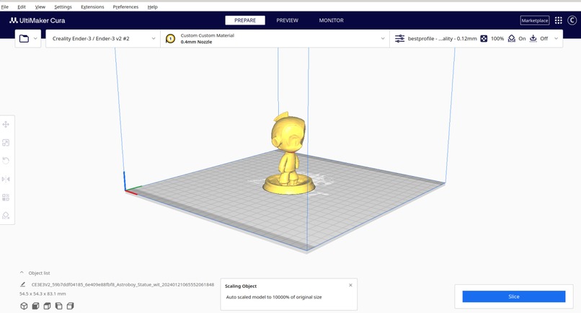Image resolution: width=581 pixels, height=313 pixels.
Task: Select the Support Blocker tool
Action: tap(6, 215)
